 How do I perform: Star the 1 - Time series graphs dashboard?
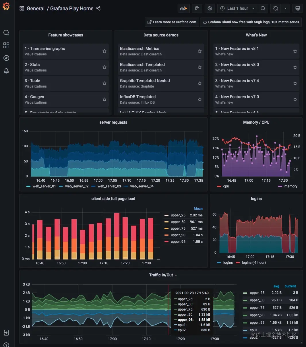pyautogui.click(x=104, y=51)
